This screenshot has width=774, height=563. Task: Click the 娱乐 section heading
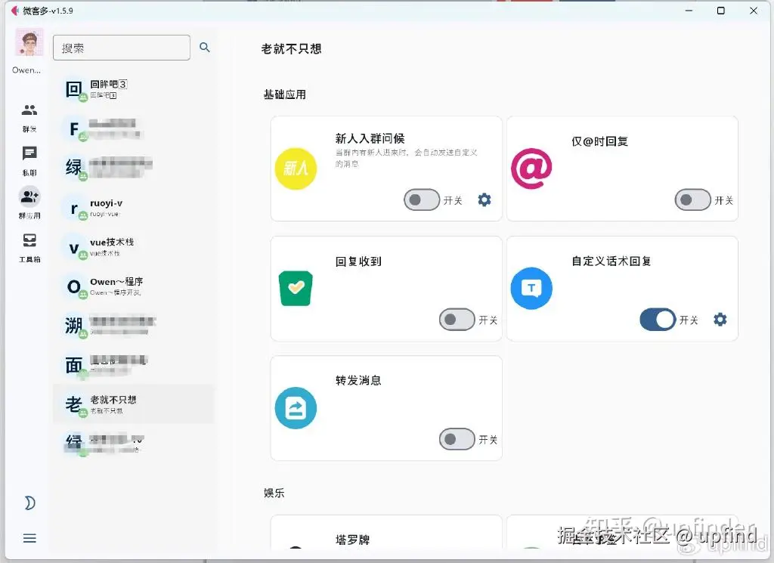274,493
